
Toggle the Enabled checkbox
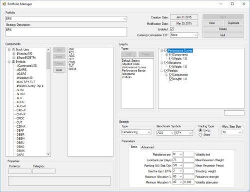(x=172, y=29)
